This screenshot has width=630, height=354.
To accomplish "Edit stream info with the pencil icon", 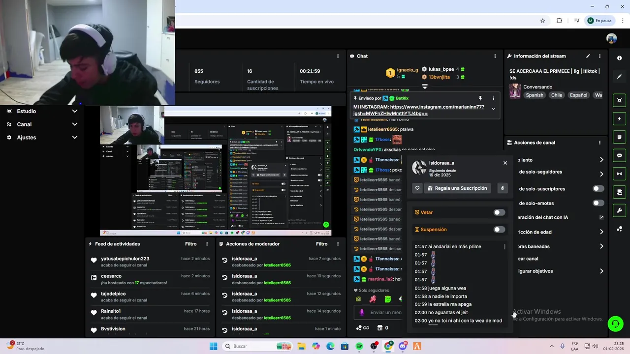I will pos(588,56).
